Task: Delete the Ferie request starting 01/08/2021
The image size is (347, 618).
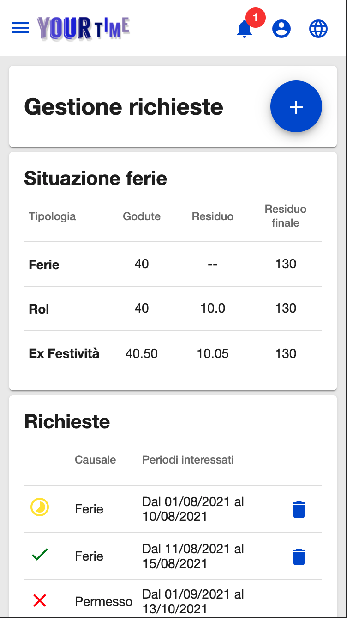Action: (299, 509)
